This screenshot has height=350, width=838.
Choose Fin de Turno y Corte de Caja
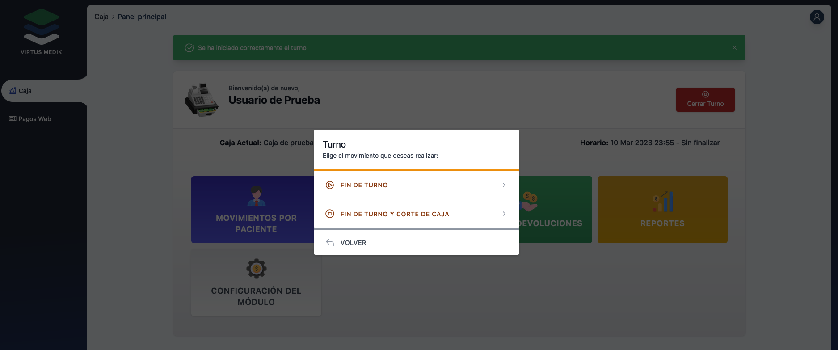click(x=394, y=214)
